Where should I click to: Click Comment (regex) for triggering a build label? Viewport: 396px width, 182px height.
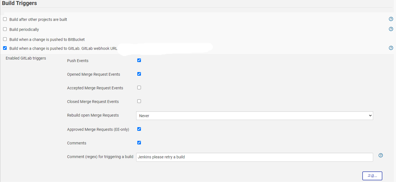tap(100, 157)
